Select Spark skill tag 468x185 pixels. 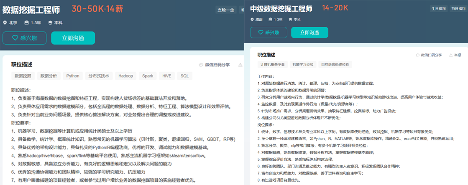click(x=148, y=76)
